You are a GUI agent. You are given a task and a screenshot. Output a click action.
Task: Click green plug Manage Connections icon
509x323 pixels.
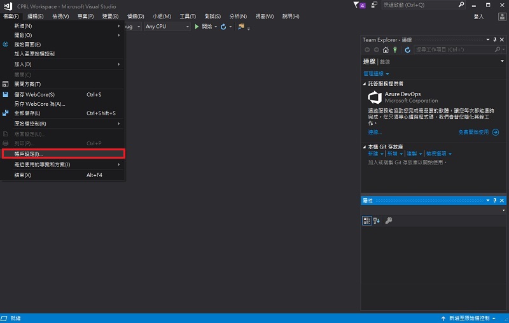[x=395, y=50]
